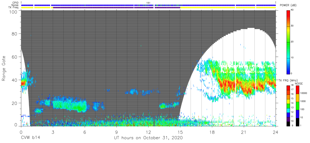Click the NOISE legend label '100'
310x143 pixels.
pos(302,109)
